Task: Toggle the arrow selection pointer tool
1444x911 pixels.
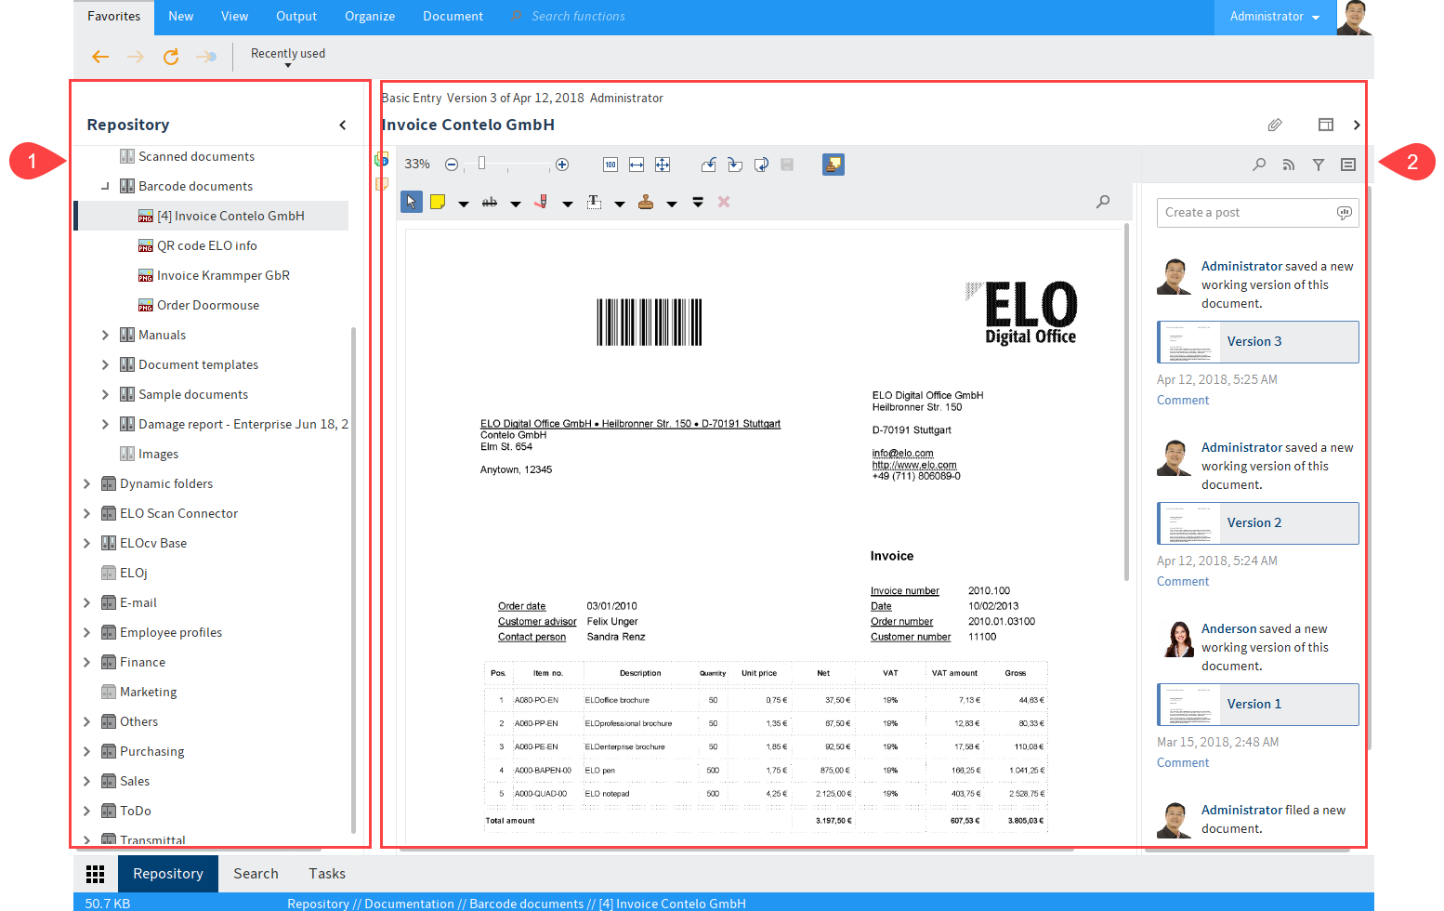Action: coord(411,202)
